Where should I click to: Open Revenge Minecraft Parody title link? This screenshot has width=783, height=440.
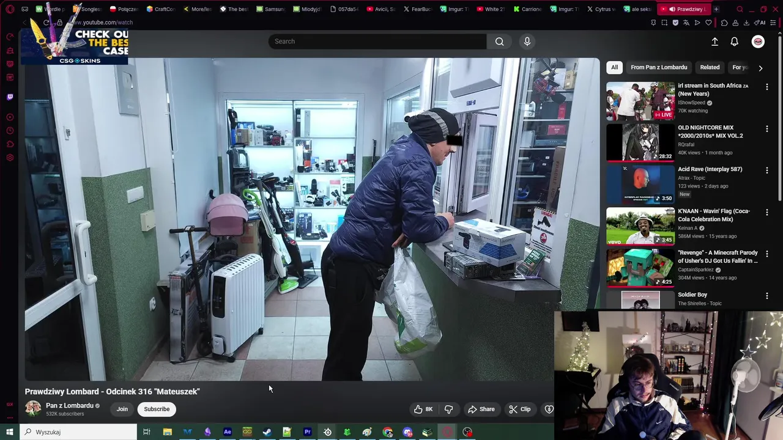(x=718, y=257)
